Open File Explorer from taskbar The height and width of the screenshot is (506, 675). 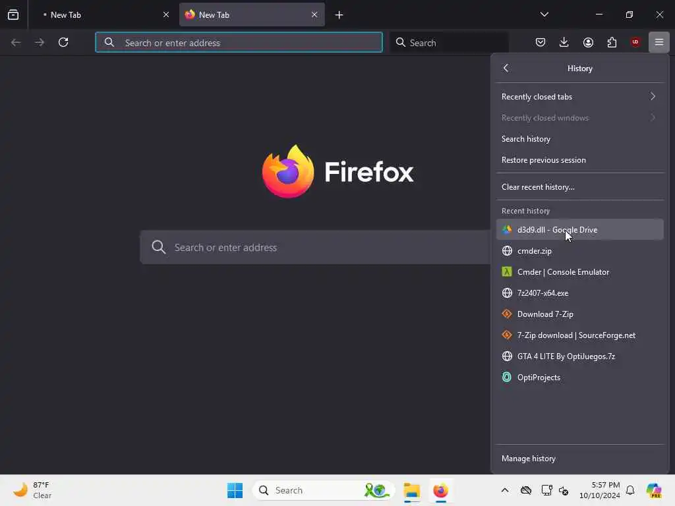[411, 490]
